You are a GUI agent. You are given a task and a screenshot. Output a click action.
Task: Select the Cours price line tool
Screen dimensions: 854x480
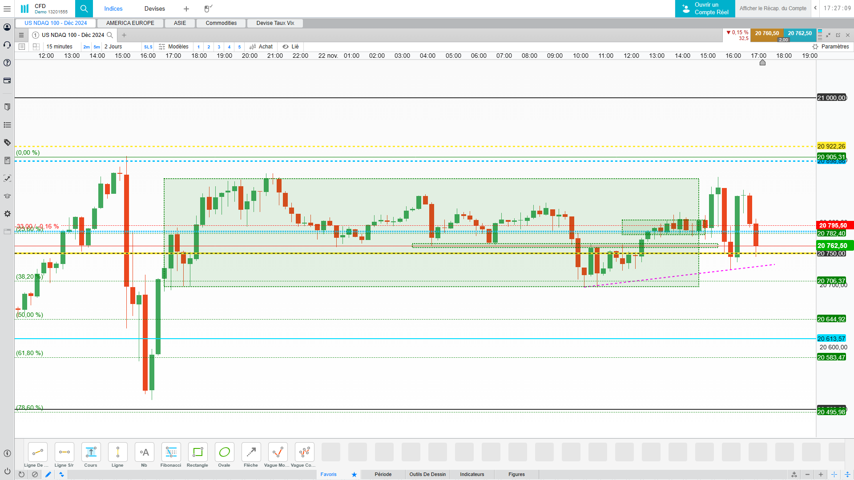pos(91,452)
